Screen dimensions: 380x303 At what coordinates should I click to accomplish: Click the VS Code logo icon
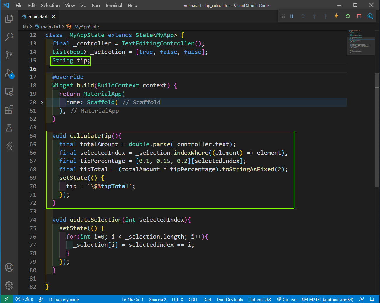[x=7, y=5]
